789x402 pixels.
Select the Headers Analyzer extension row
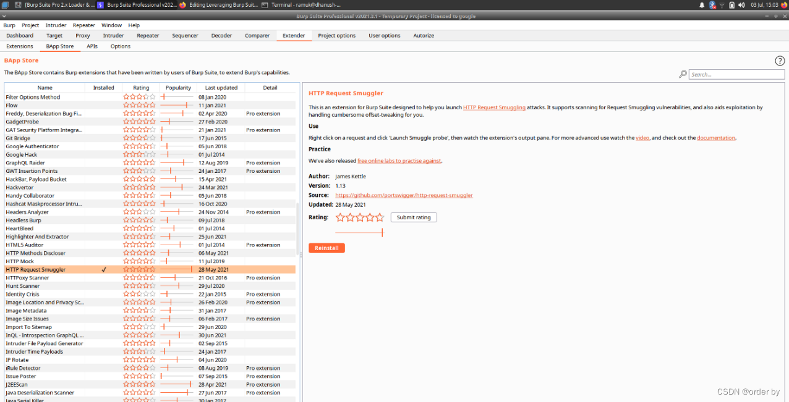(x=150, y=212)
